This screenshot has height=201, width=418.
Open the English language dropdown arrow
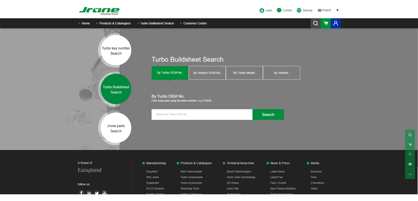click(x=337, y=10)
